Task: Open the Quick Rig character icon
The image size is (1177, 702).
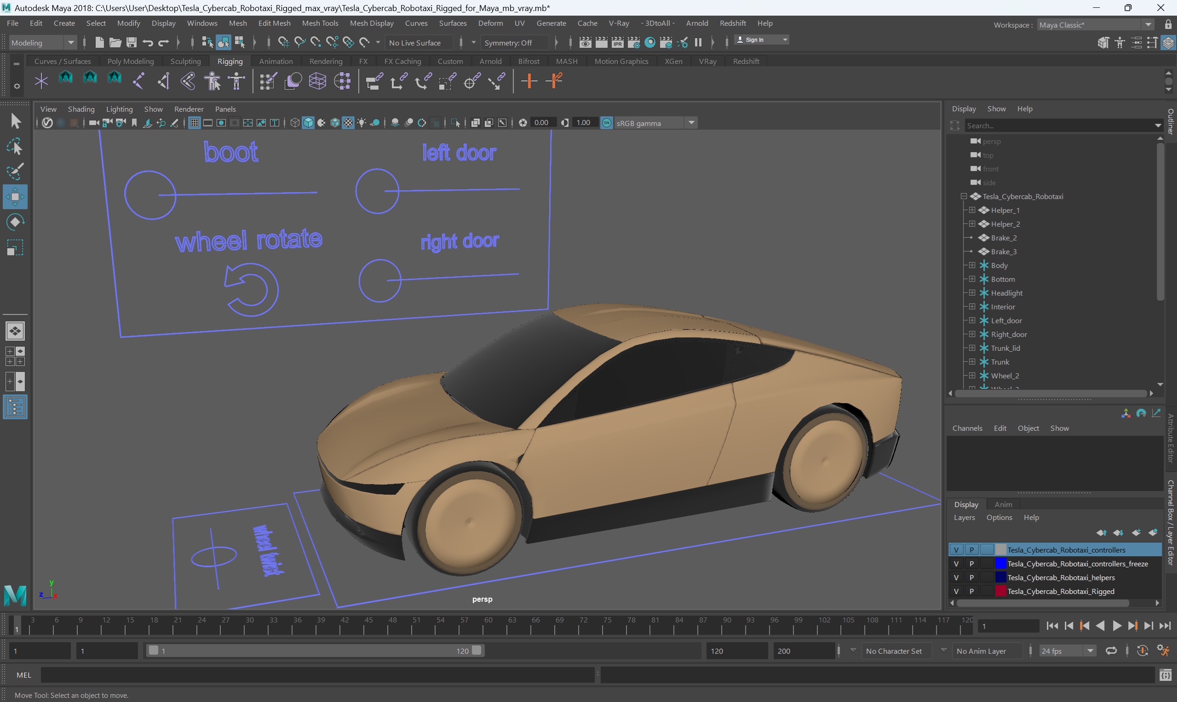Action: point(212,81)
